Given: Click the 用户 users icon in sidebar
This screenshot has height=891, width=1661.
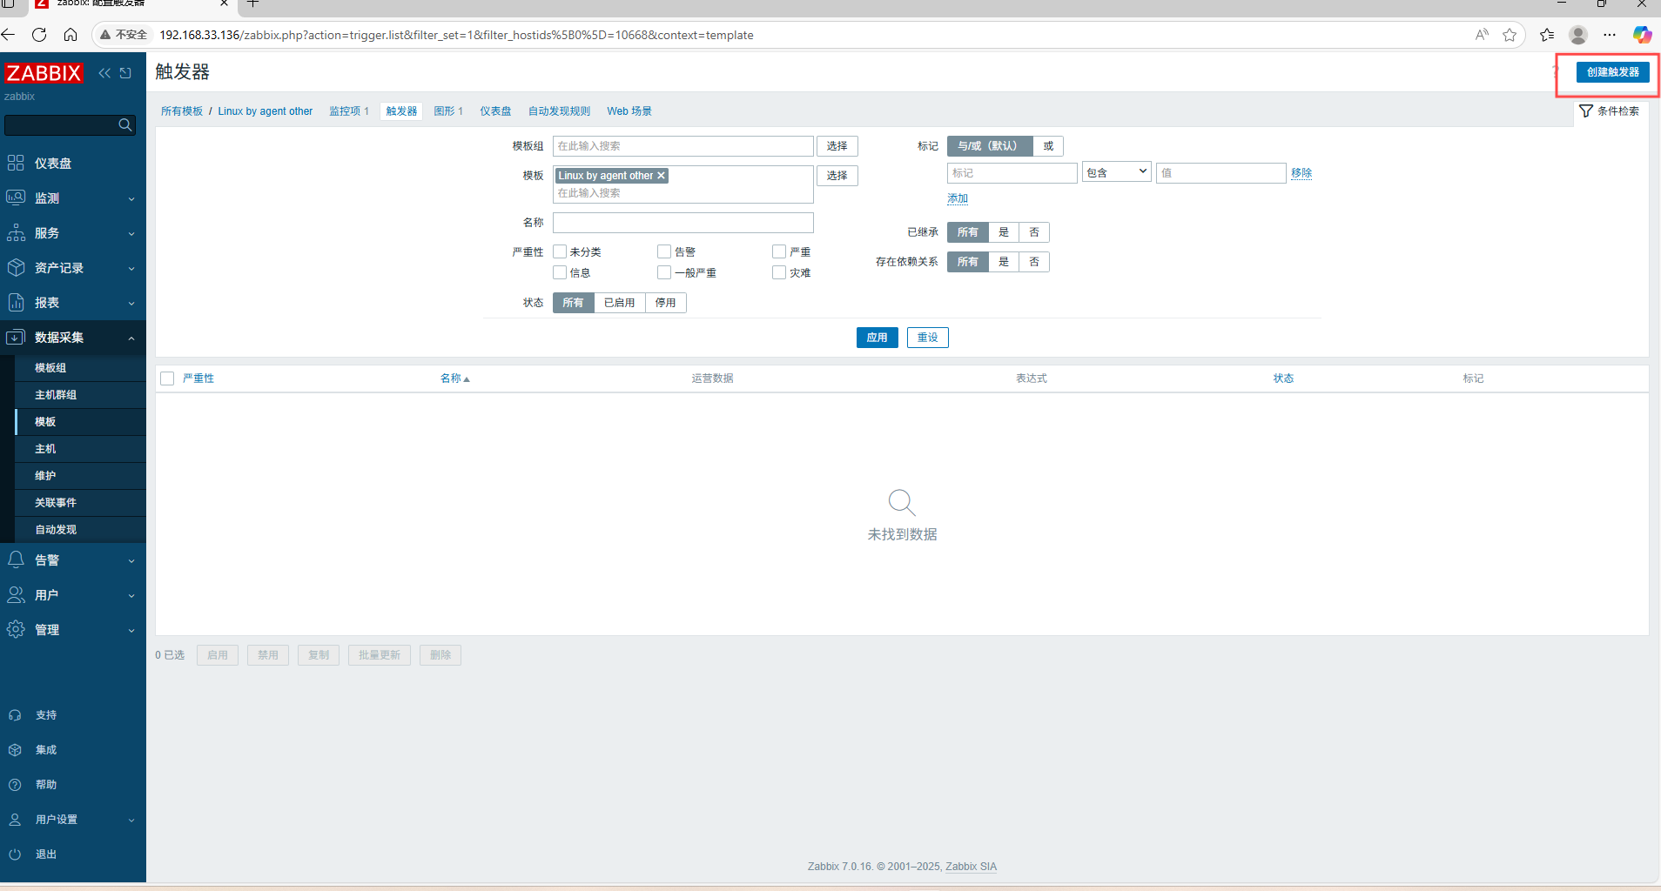Looking at the screenshot, I should 16,594.
